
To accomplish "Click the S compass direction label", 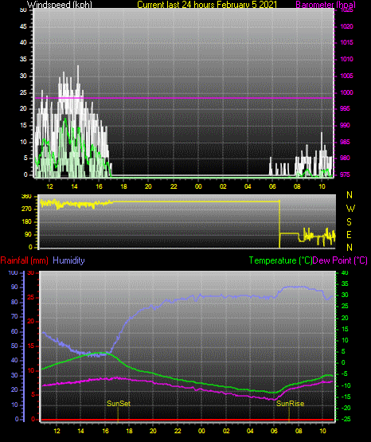I will [x=349, y=222].
